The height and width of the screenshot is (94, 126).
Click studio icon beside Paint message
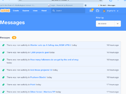3,85
